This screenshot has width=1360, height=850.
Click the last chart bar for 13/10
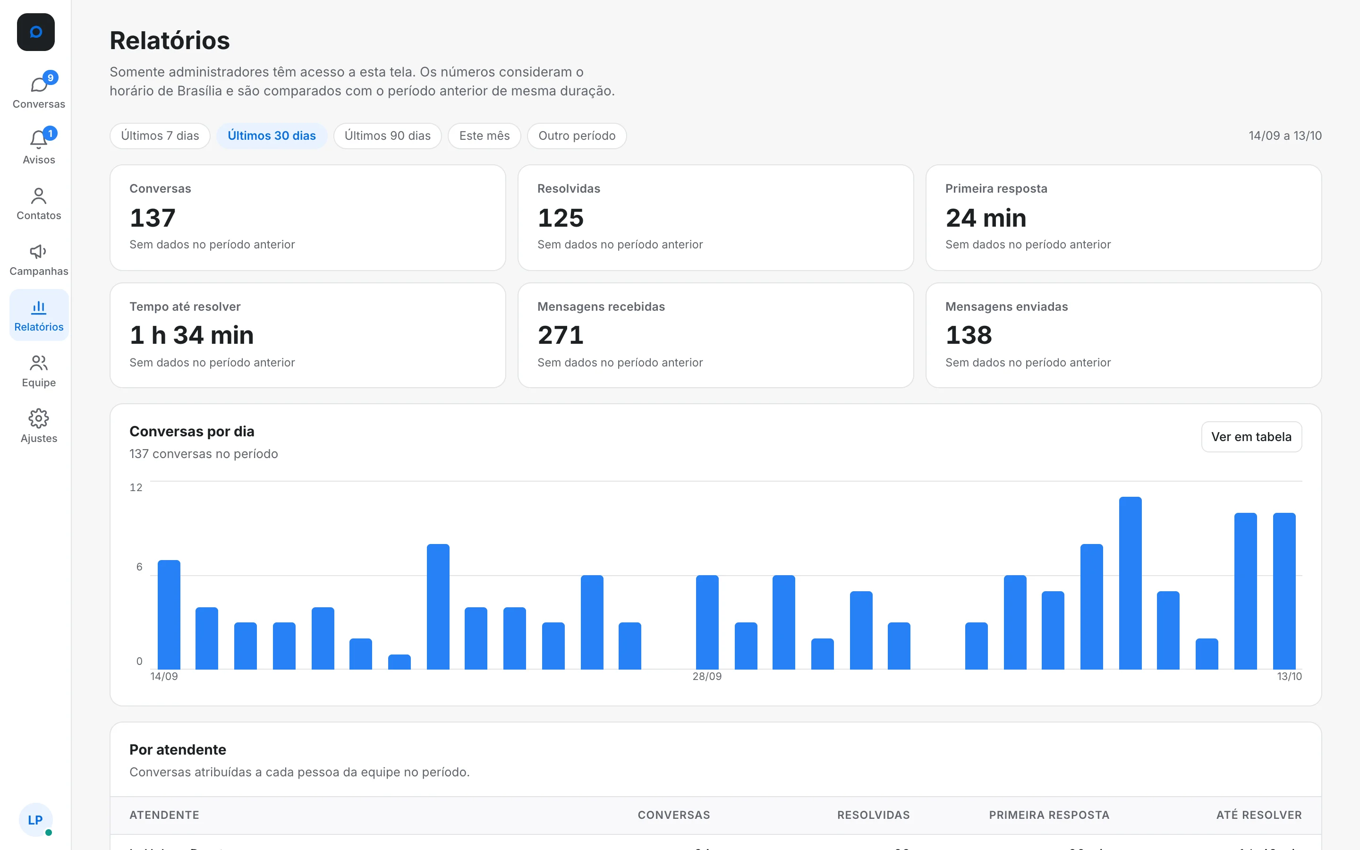(1284, 591)
